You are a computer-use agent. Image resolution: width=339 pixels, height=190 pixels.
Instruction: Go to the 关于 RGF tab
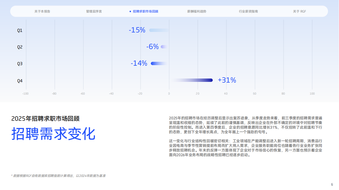(x=300, y=11)
